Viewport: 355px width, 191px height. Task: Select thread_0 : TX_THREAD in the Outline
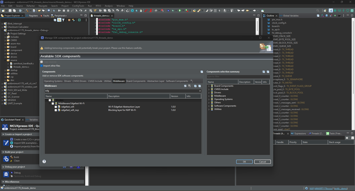pyautogui.click(x=283, y=50)
